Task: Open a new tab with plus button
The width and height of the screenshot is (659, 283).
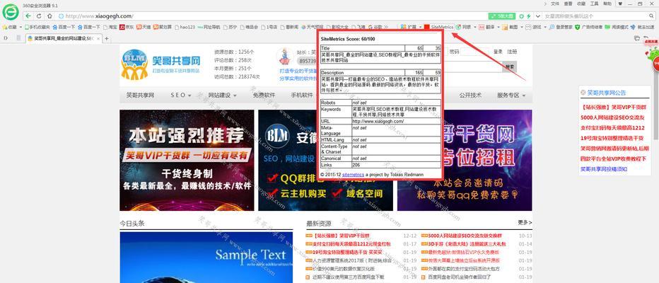Action: click(107, 38)
